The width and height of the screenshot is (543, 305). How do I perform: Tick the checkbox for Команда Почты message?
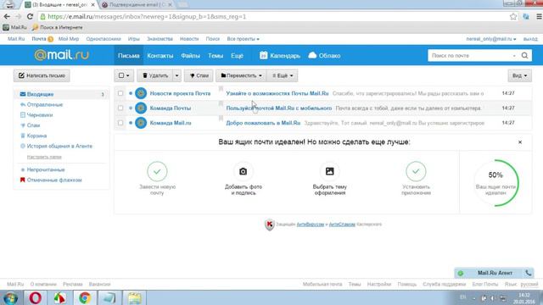tap(120, 108)
